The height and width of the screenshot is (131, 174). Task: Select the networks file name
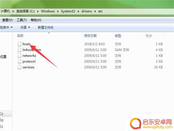pos(29,56)
